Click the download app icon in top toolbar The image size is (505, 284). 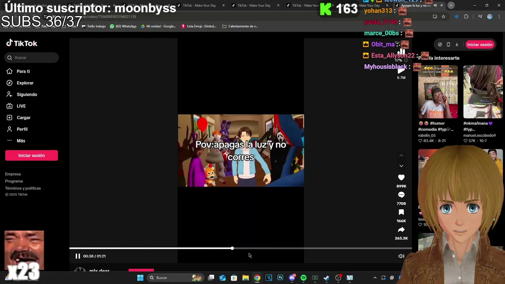[x=457, y=45]
